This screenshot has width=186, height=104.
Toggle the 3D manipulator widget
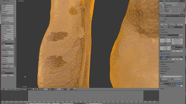tap(41, 89)
